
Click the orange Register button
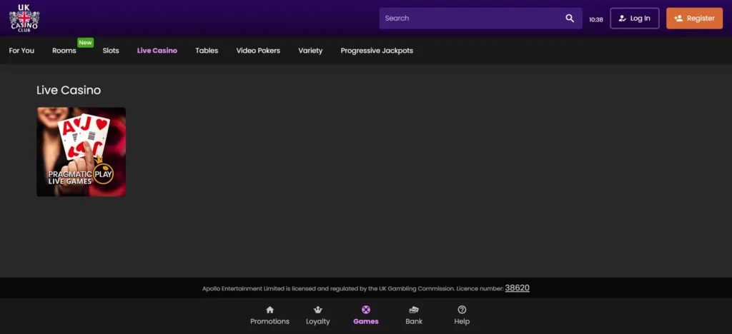[694, 18]
